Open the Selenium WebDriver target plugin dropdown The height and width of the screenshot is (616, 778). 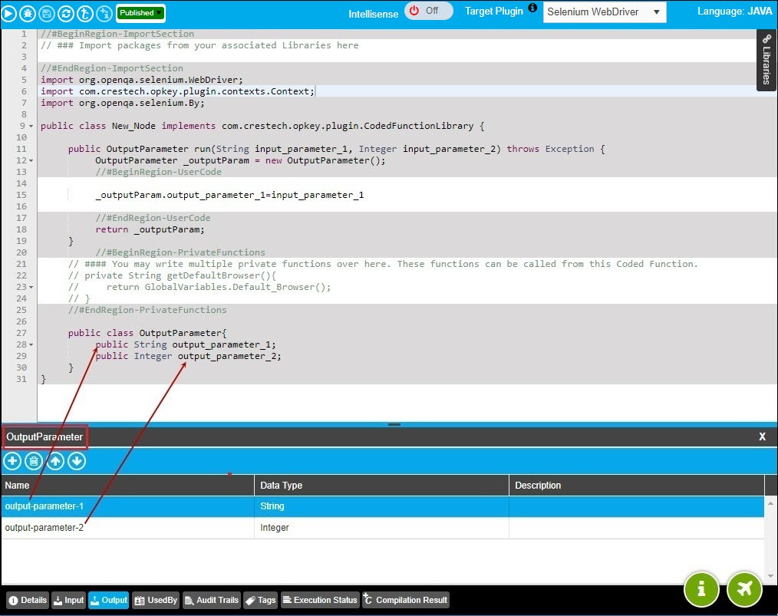tap(605, 12)
